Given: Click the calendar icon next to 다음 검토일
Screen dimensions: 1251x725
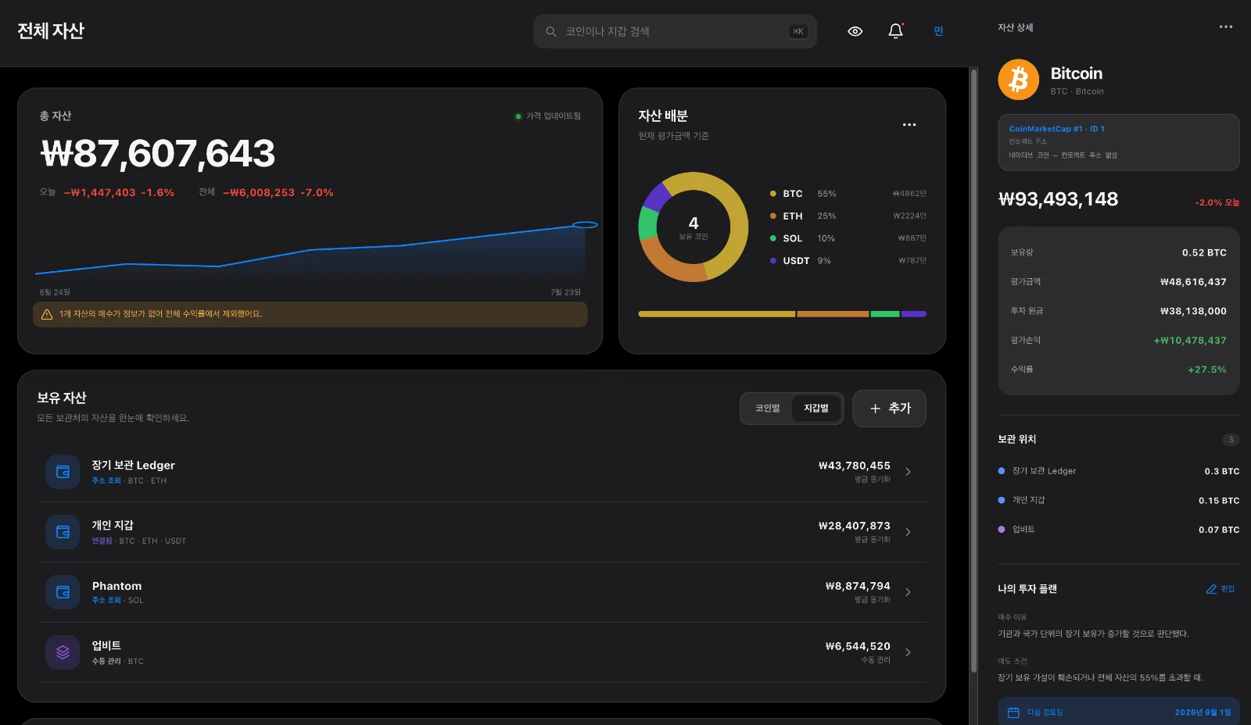Looking at the screenshot, I should tap(1013, 712).
